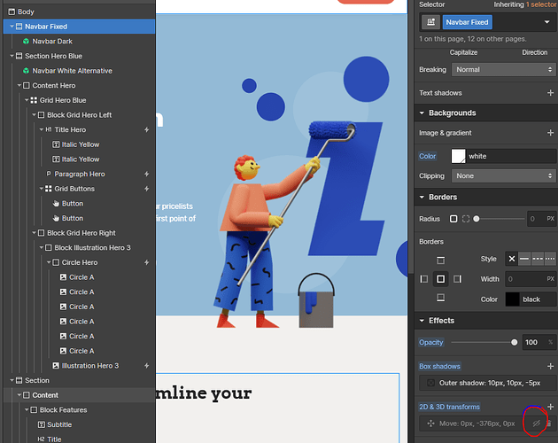Viewport: 558px width, 443px height.
Task: Set border style to dotted
Action: coord(550,259)
